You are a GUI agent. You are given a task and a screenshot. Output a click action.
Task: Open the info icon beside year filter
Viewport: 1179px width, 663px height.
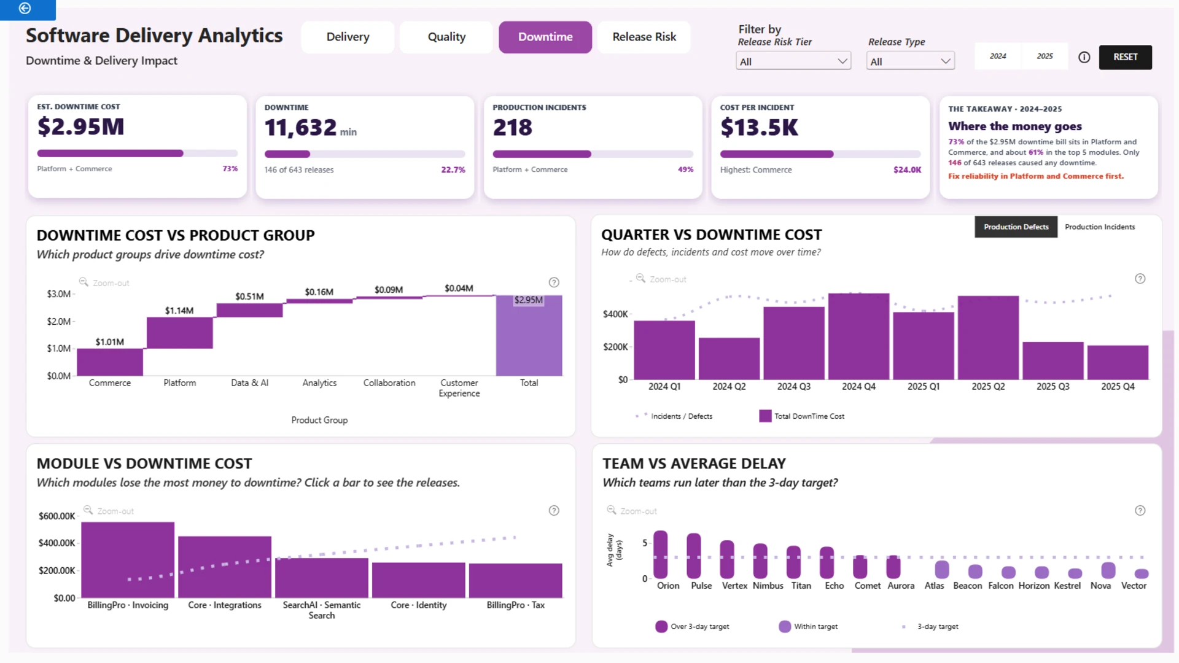pyautogui.click(x=1084, y=57)
